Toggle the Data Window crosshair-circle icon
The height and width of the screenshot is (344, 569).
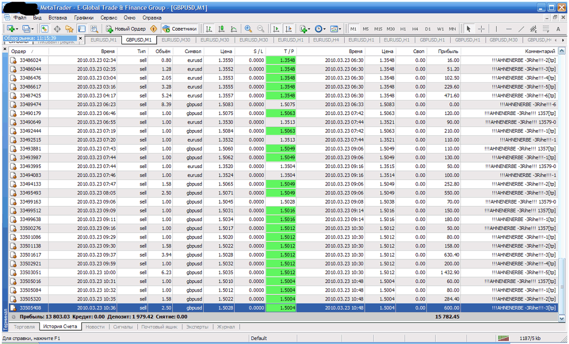point(57,28)
